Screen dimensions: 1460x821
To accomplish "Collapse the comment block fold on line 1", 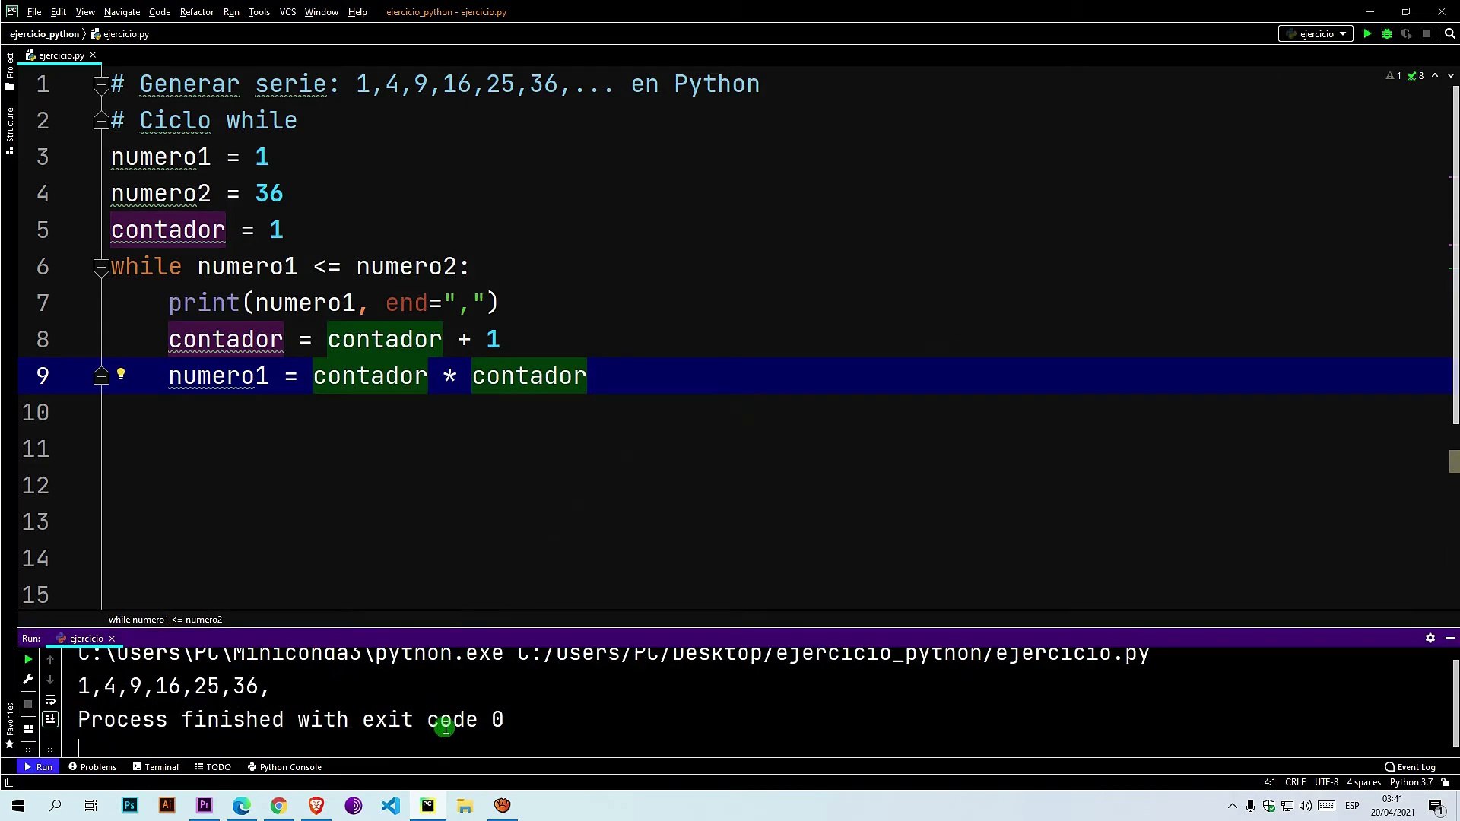I will (x=100, y=84).
